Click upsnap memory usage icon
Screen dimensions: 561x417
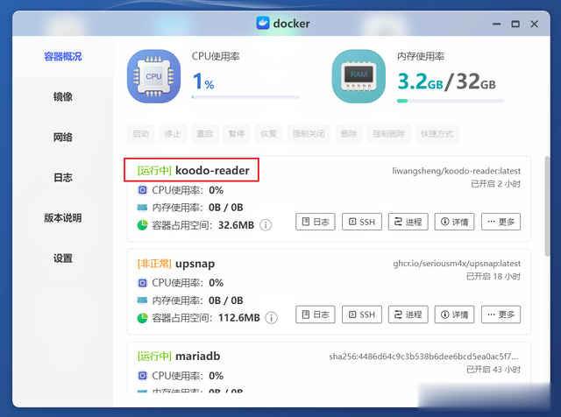coord(142,300)
